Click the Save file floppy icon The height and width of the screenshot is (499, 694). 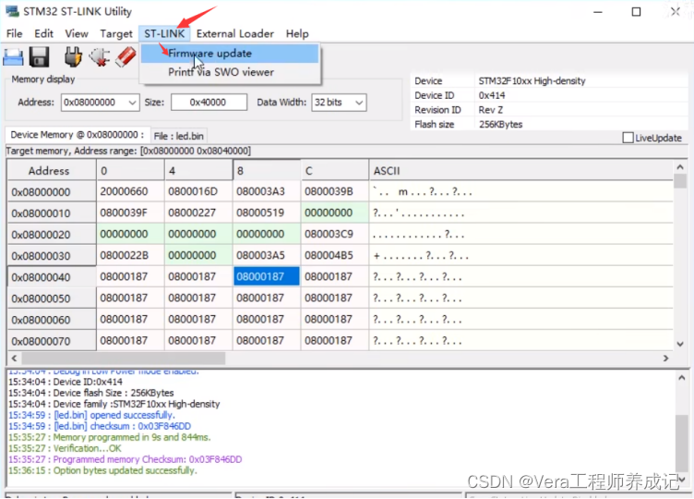[39, 57]
